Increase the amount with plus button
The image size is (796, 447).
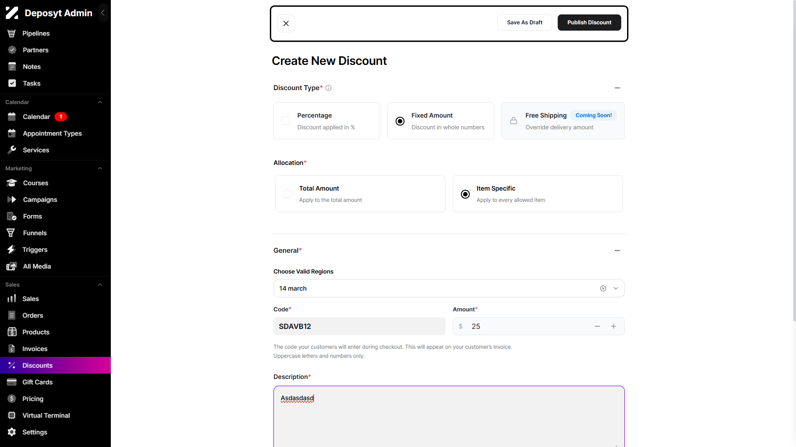click(x=614, y=326)
